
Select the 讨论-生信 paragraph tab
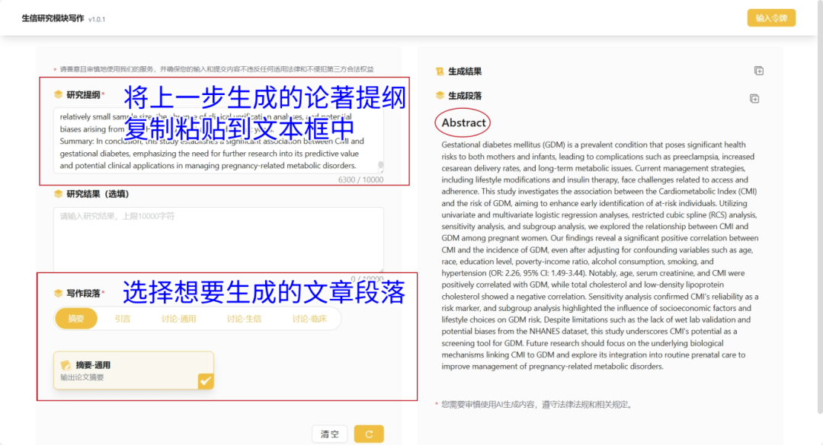244,319
